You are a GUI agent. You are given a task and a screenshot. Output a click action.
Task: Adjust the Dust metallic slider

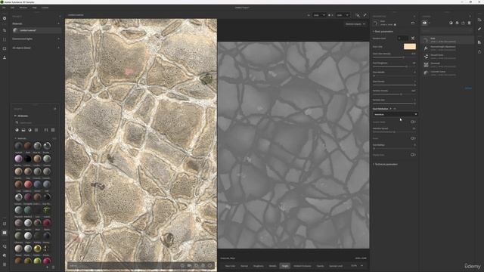tap(394, 76)
